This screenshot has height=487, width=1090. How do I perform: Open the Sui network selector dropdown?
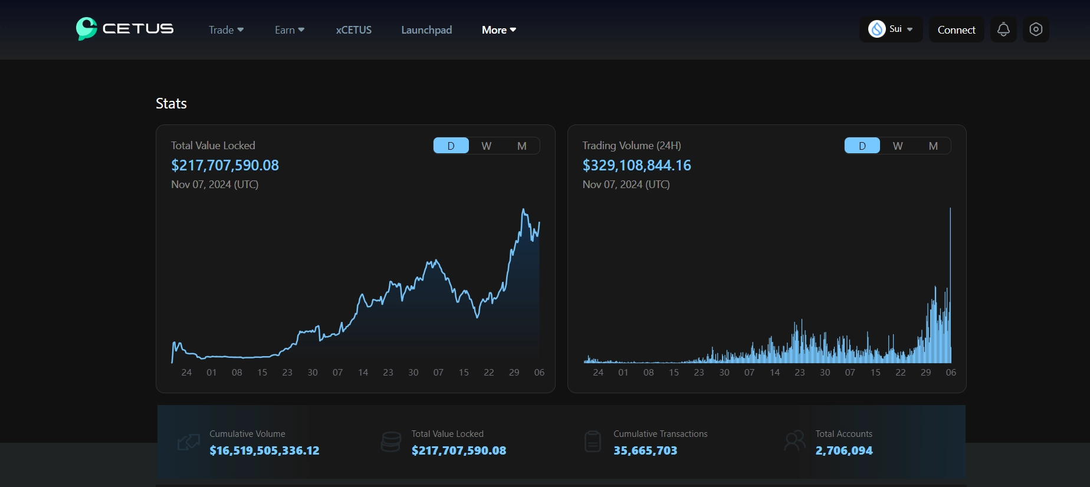click(891, 29)
